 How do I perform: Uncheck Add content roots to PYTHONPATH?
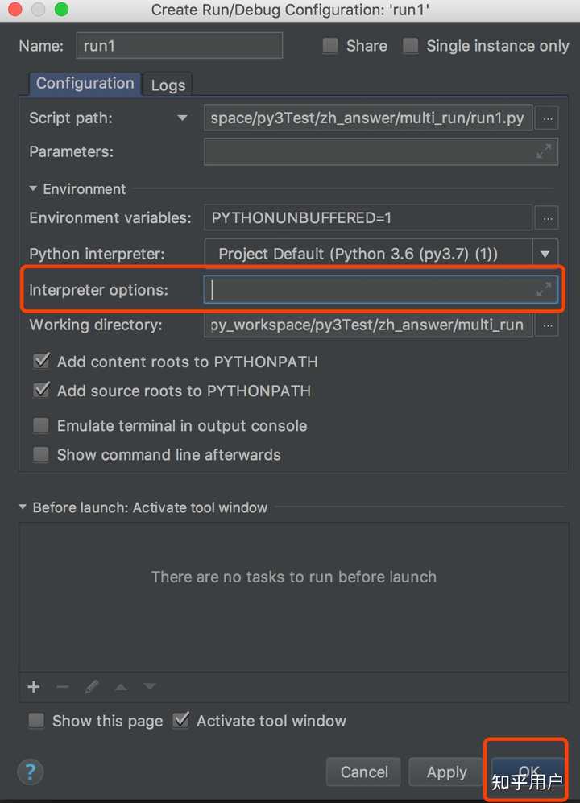tap(41, 362)
